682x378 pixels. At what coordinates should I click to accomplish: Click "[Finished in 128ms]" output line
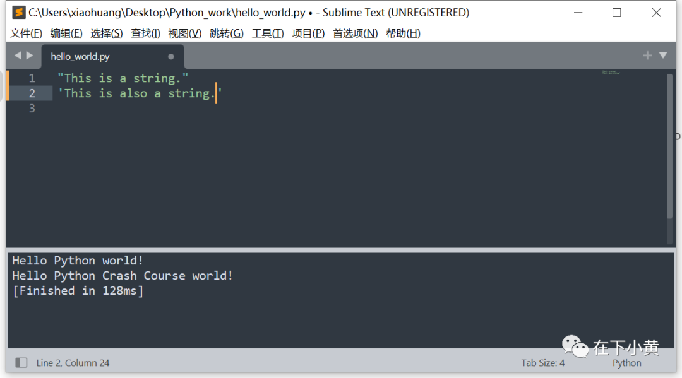point(78,291)
